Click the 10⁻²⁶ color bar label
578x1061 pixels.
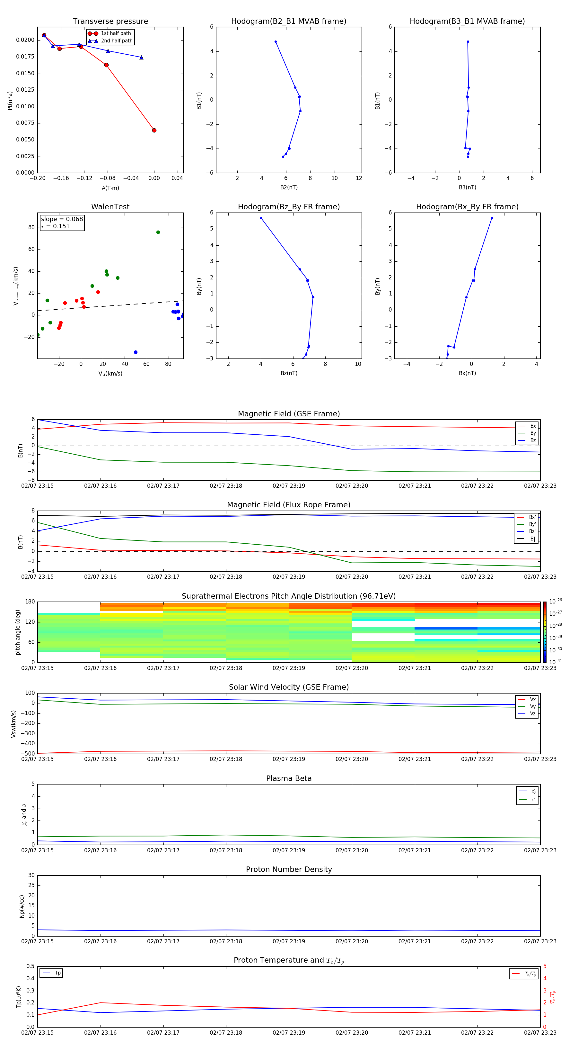(x=556, y=601)
